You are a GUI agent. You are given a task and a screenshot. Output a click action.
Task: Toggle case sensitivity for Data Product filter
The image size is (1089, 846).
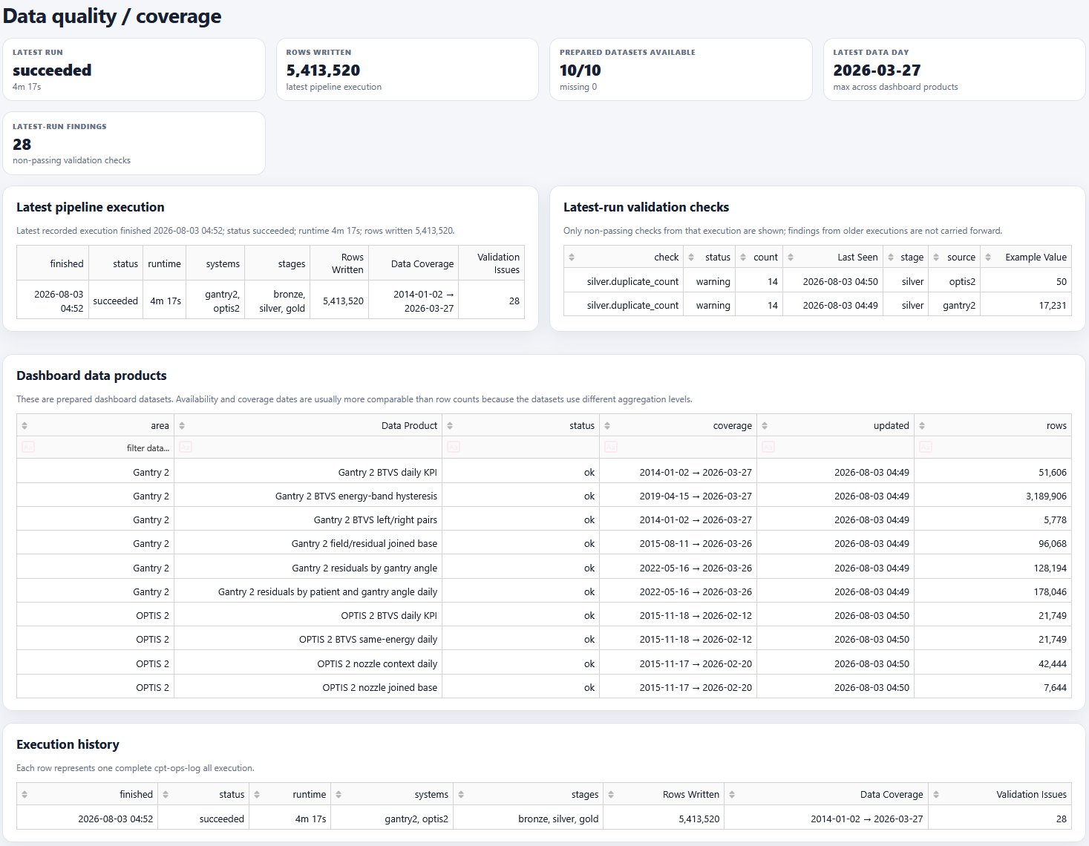click(186, 447)
